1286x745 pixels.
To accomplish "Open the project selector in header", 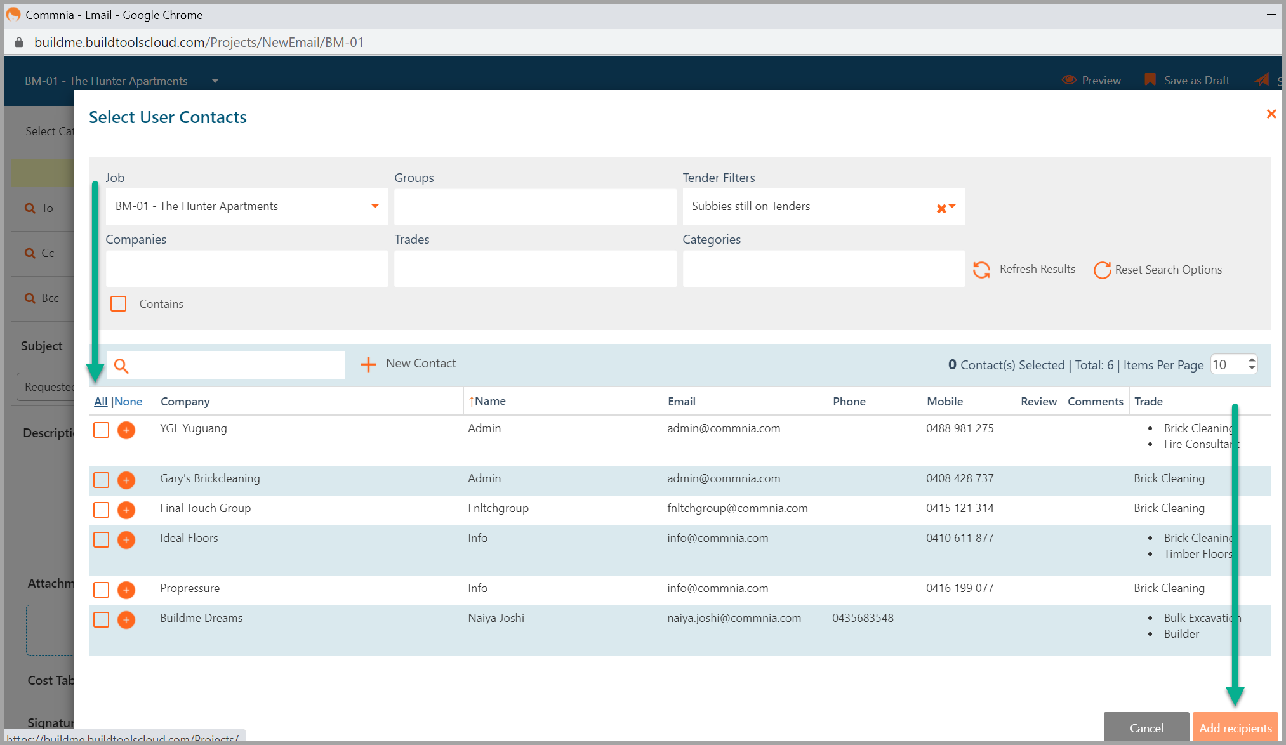I will click(215, 81).
